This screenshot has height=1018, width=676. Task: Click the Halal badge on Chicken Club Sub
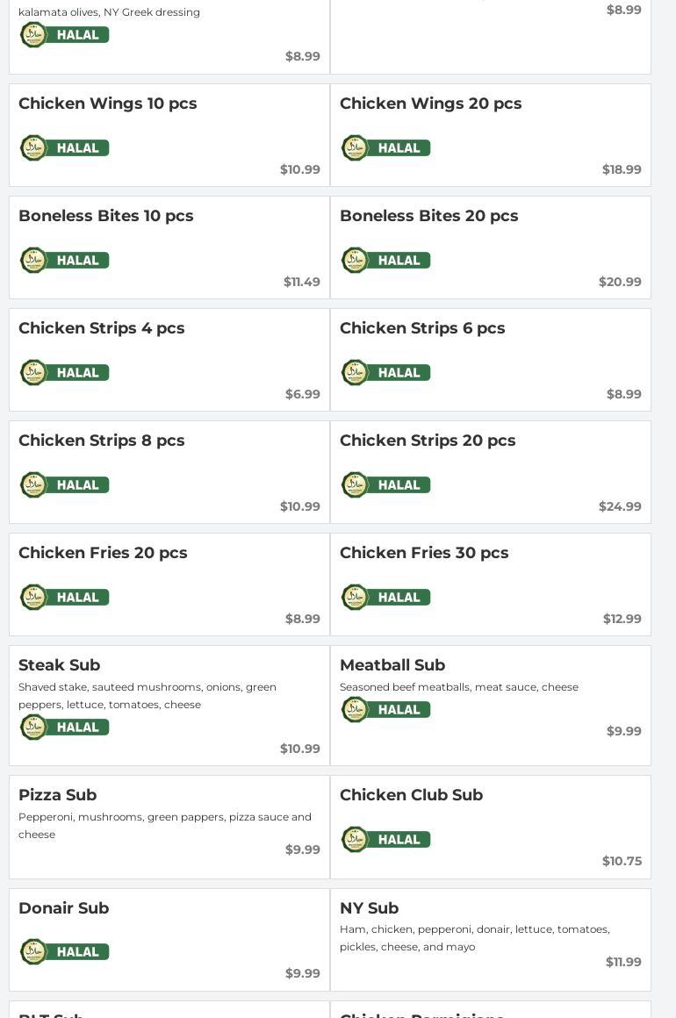[x=386, y=839]
